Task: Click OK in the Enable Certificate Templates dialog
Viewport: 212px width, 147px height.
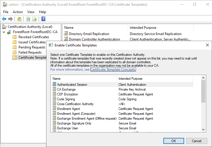Action: click(x=174, y=141)
